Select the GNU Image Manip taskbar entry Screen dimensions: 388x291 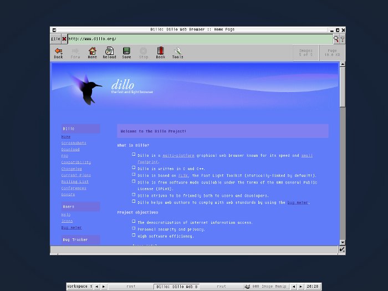(x=267, y=287)
